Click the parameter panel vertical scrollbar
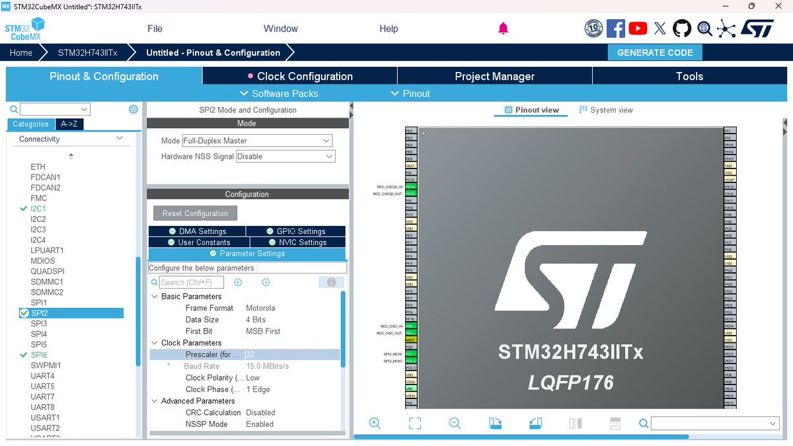The image size is (793, 446). coord(343,330)
